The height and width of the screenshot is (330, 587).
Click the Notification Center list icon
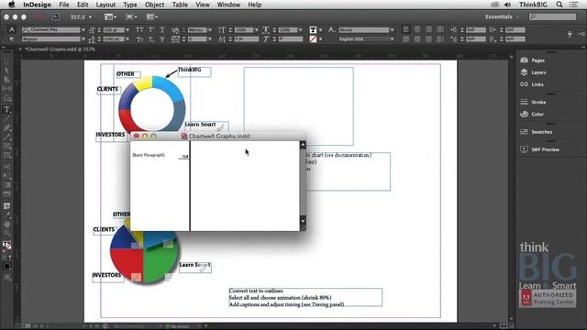tap(573, 5)
